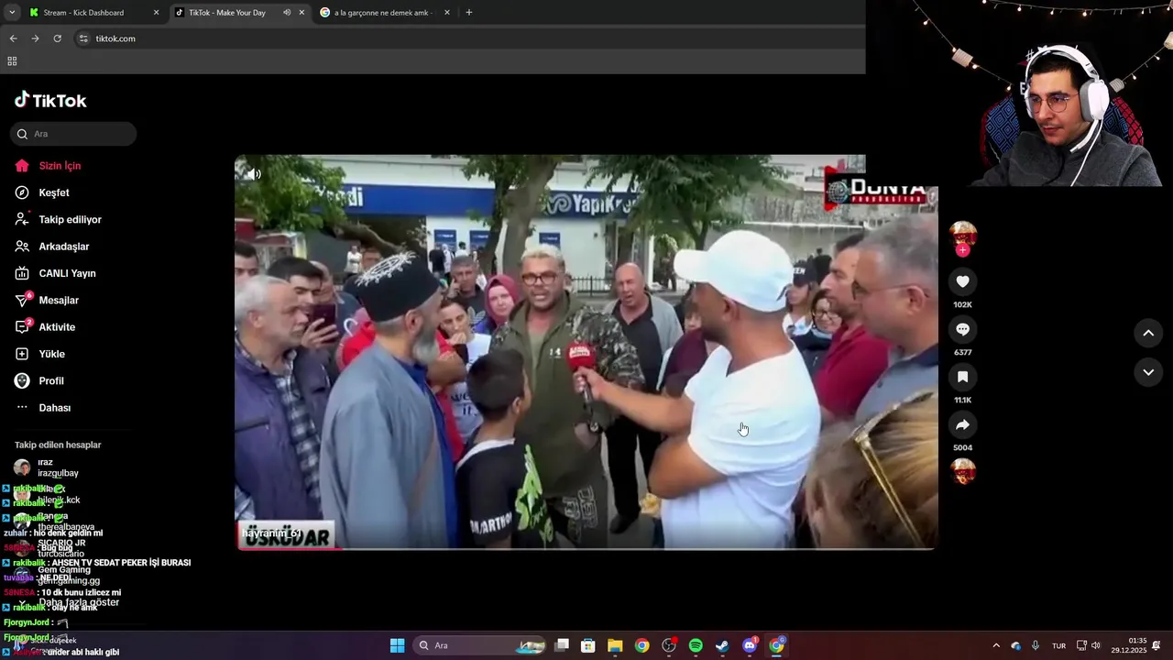Switch the TUR input language

point(1058,645)
